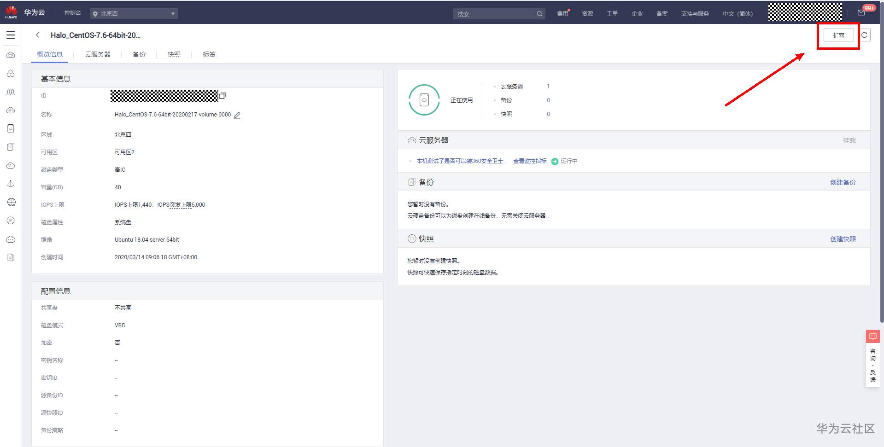This screenshot has height=447, width=884.
Task: Click the 快照 count value 0
Action: tap(548, 114)
